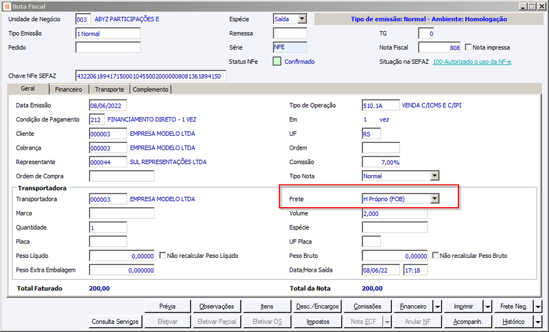This screenshot has height=332, width=549.
Task: Enable the Nota impressa checkbox
Action: (x=468, y=47)
